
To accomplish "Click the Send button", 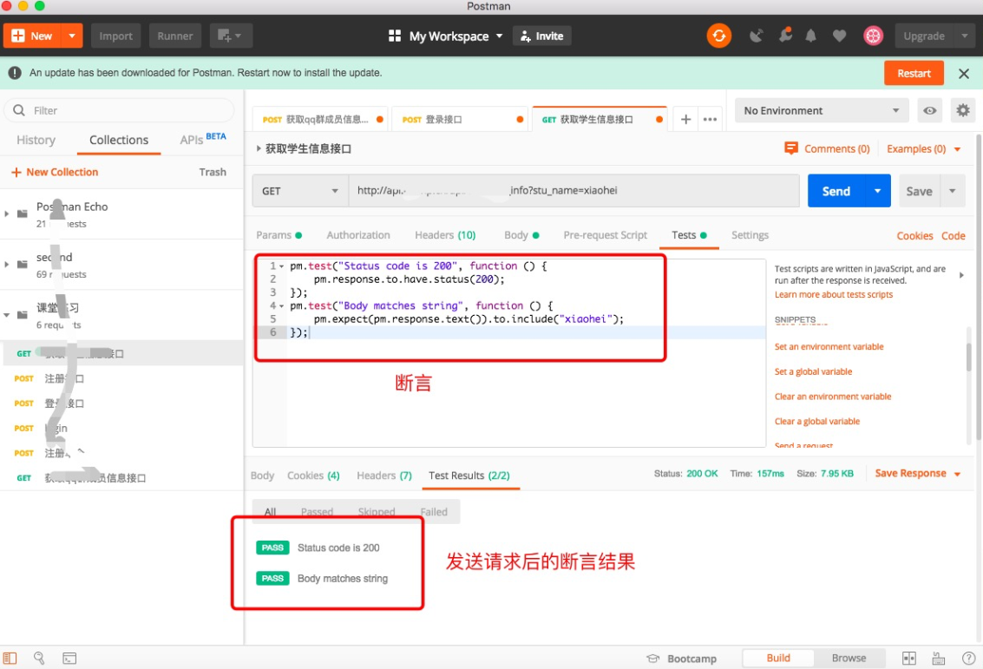I will click(836, 191).
